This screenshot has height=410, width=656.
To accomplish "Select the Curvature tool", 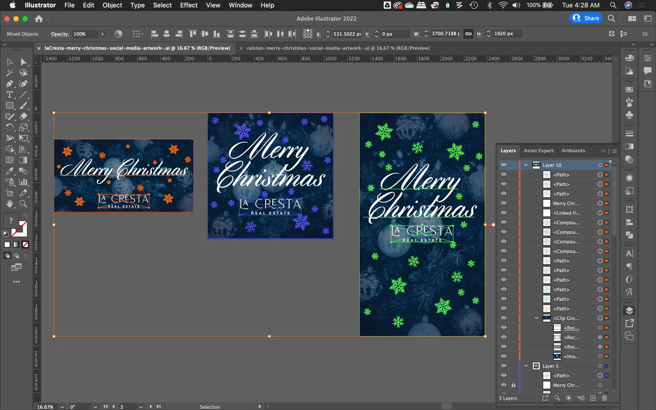I will point(23,84).
